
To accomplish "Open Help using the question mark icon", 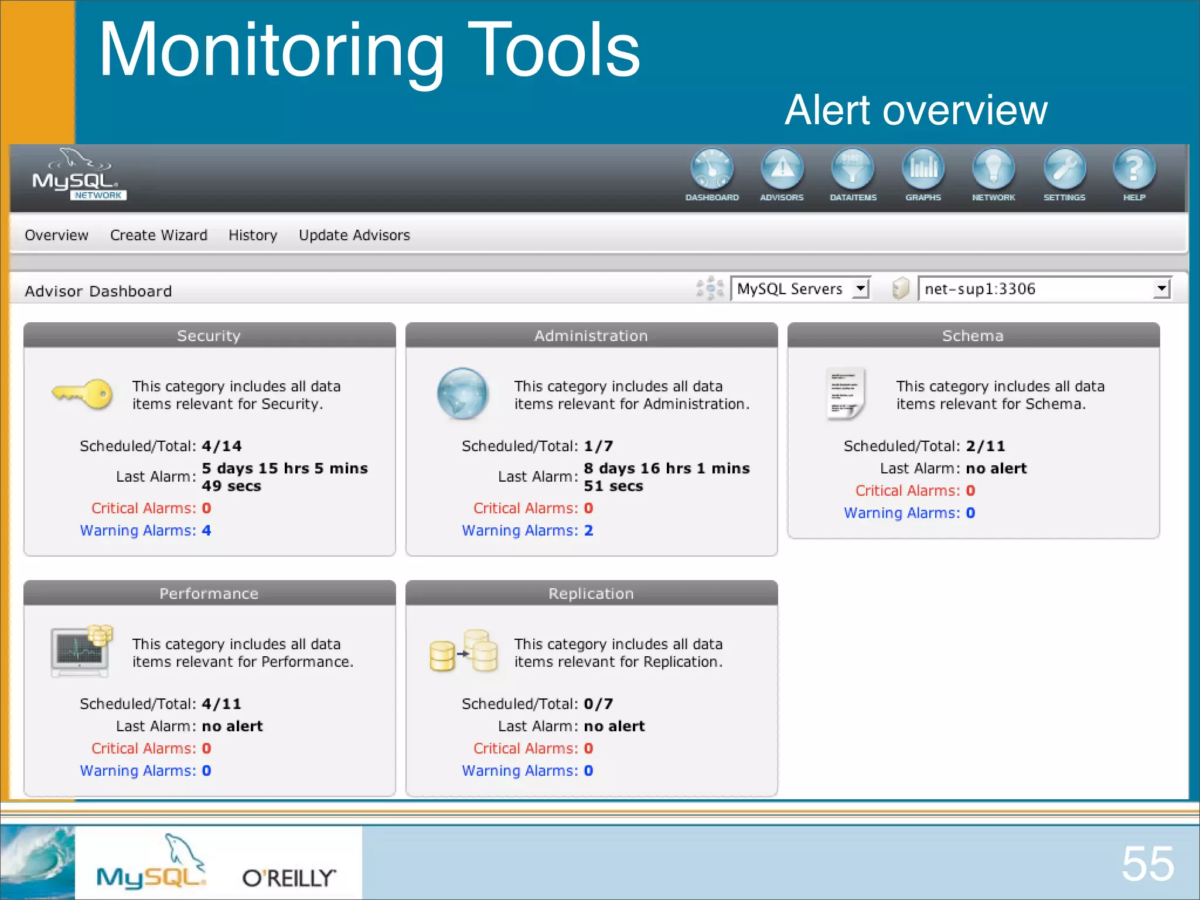I will [1134, 170].
